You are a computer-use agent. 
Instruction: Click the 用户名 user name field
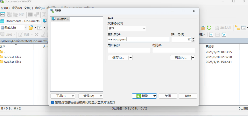pyautogui.click(x=129, y=50)
